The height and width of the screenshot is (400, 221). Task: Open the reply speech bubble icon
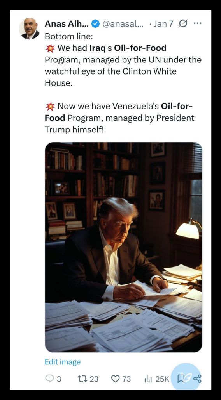tap(49, 379)
